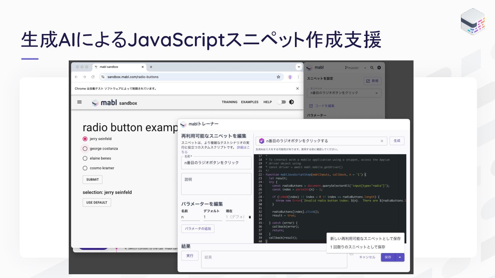Open EXAMPLES in sandbox nav
The width and height of the screenshot is (495, 278).
250,102
